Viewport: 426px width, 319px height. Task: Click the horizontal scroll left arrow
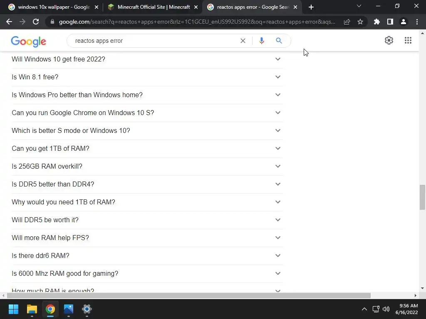coord(3,295)
